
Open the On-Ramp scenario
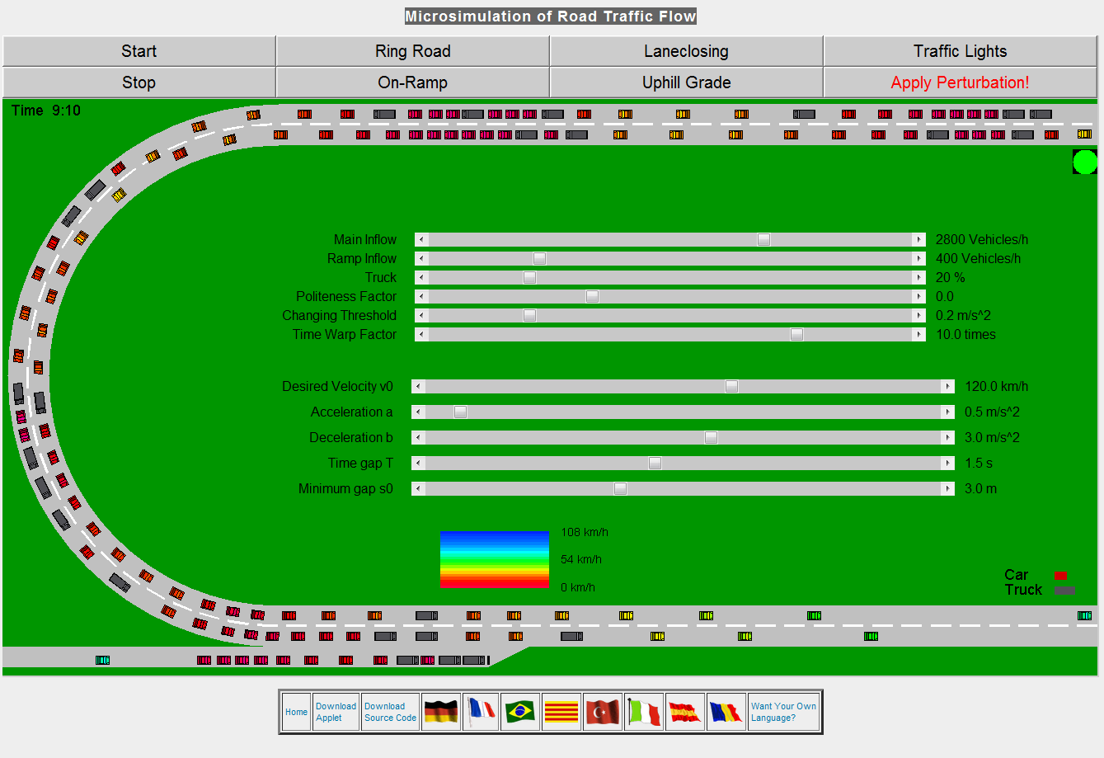tap(412, 82)
